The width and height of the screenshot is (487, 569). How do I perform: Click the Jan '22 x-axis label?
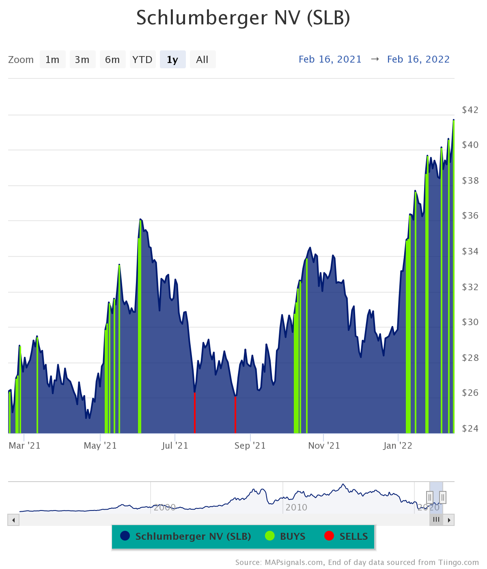click(398, 445)
